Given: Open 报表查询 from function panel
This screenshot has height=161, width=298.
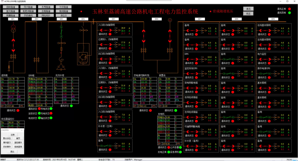Looking at the screenshot, I should (18, 147).
